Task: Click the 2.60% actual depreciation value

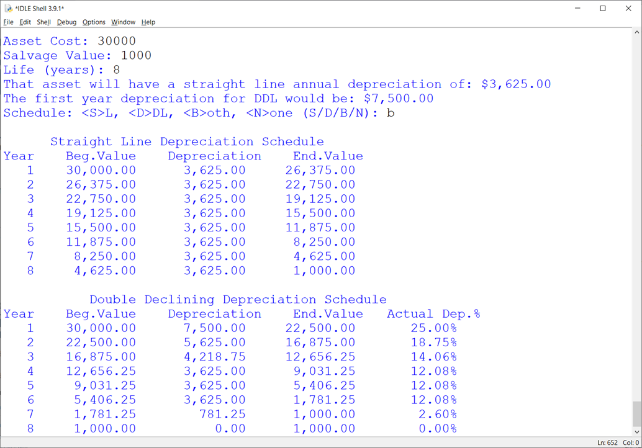Action: pos(438,414)
